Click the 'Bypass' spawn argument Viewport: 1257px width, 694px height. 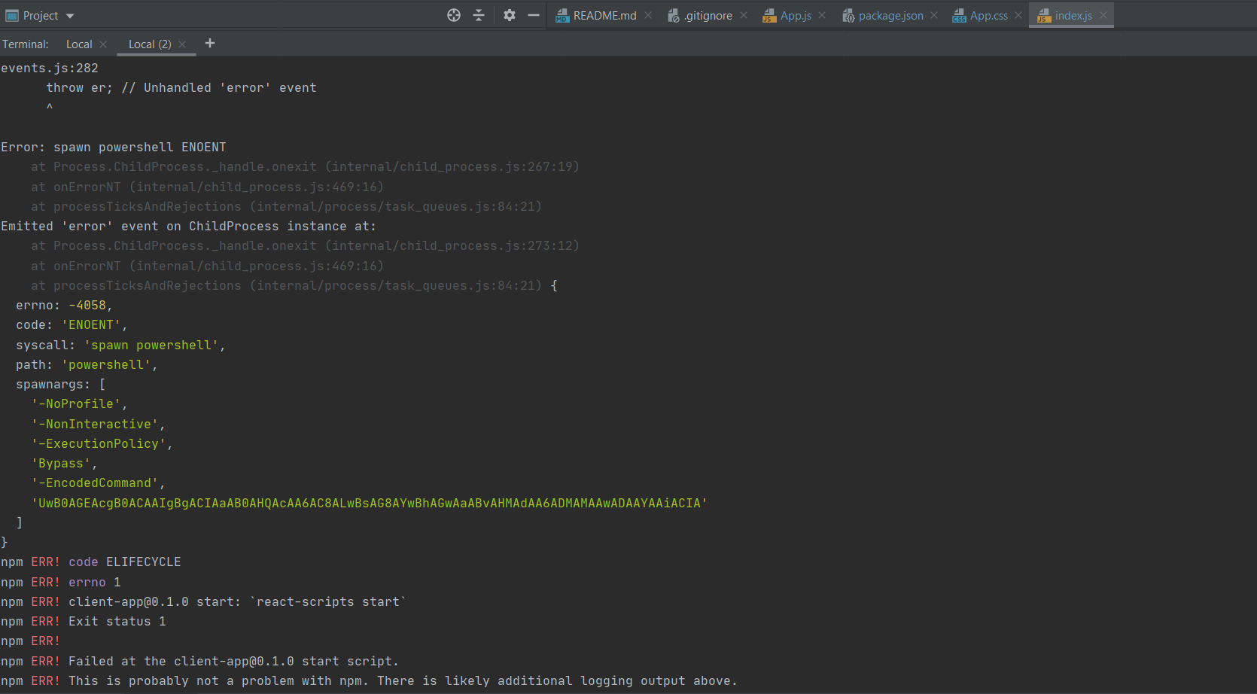tap(64, 464)
